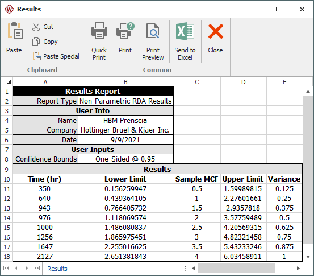Click the Sample MCF header cell
The width and height of the screenshot is (314, 276).
click(x=197, y=179)
